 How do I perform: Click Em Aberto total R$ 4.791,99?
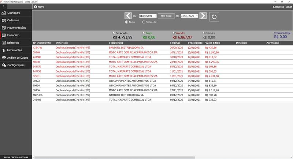coord(123,37)
